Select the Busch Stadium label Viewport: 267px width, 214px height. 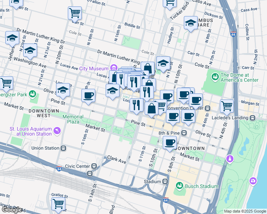coord(201,186)
